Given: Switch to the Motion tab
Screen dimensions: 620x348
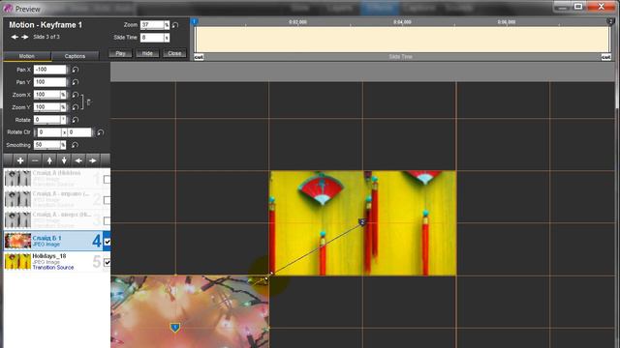Looking at the screenshot, I should point(27,56).
